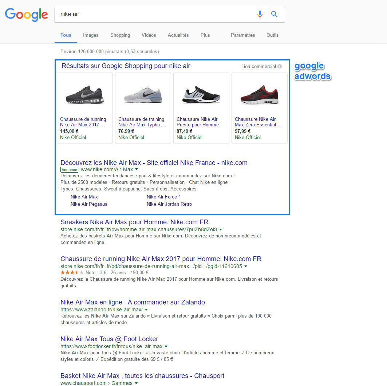
Task: Click the 145,00 € price
Action: coord(69,131)
